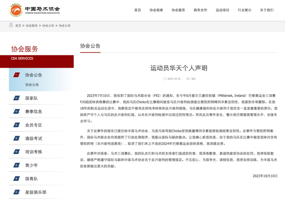The width and height of the screenshot is (285, 201).
Task: Select 会员专区 sidebar label
Action: [x=34, y=125]
